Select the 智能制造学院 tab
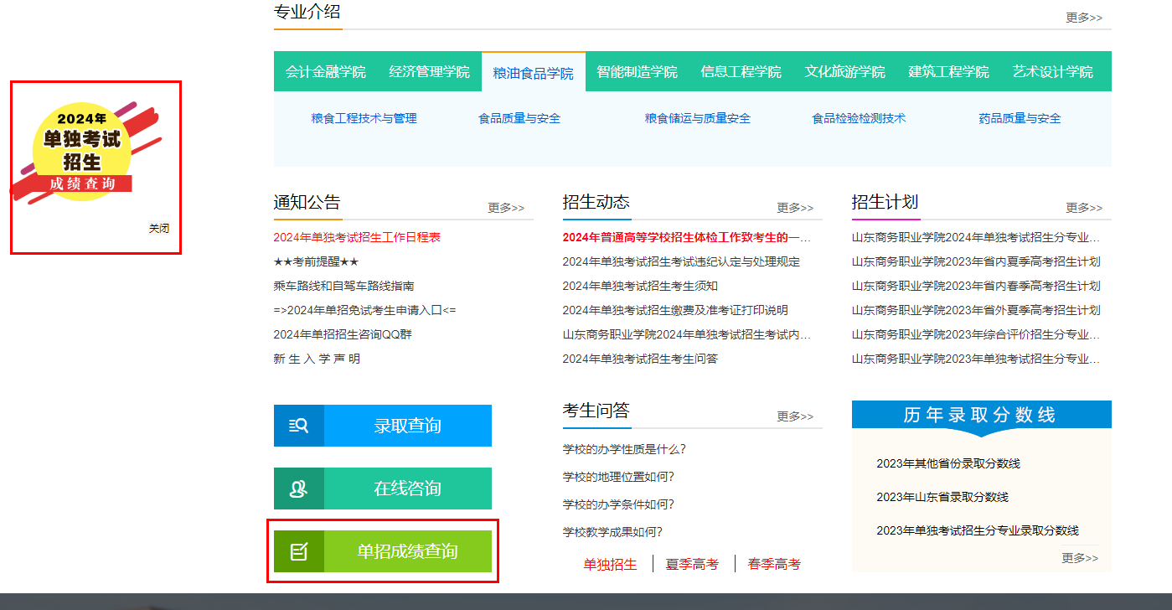 point(637,72)
